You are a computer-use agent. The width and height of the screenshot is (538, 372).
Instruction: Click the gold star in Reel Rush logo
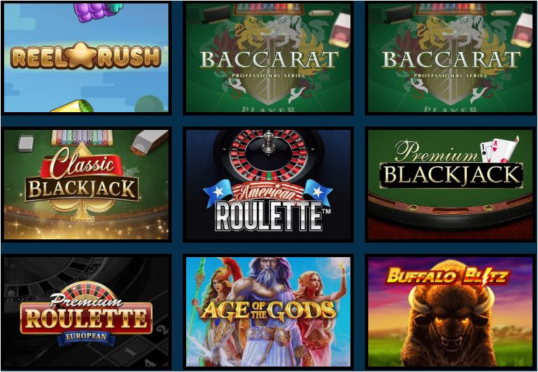(81, 55)
